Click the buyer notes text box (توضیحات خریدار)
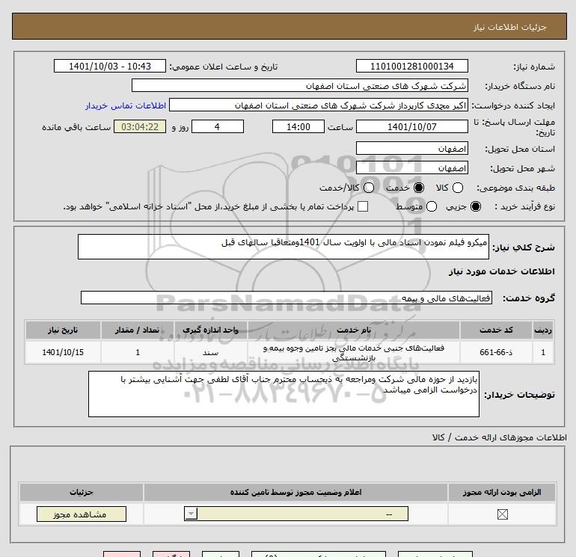 click(x=284, y=393)
